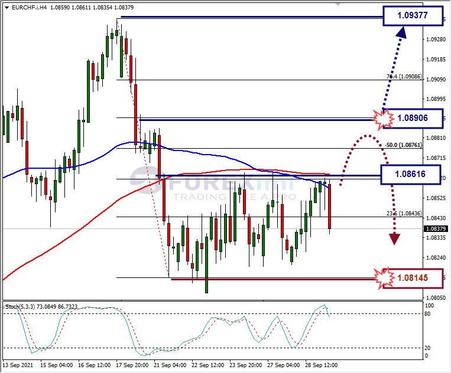
Task: Click price axis label 1.09280
Action: click(x=436, y=40)
